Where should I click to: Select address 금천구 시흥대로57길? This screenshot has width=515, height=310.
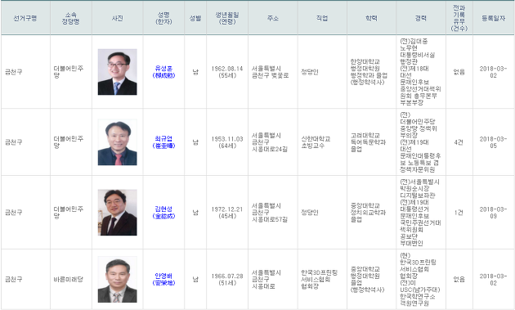pyautogui.click(x=269, y=213)
